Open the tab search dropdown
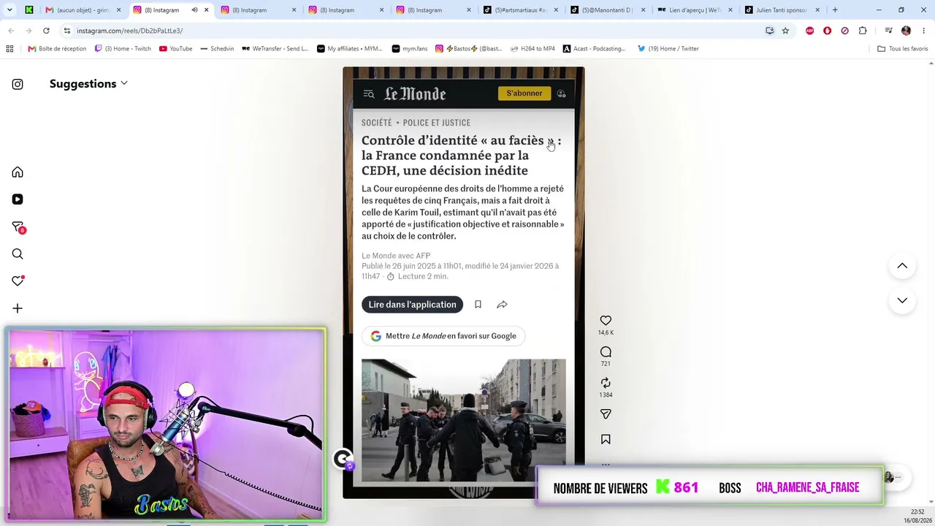935x526 pixels. [x=9, y=10]
